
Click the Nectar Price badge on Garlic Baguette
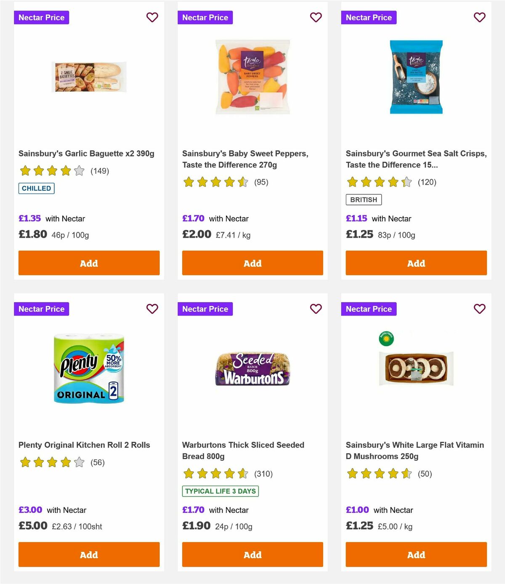[x=42, y=17]
